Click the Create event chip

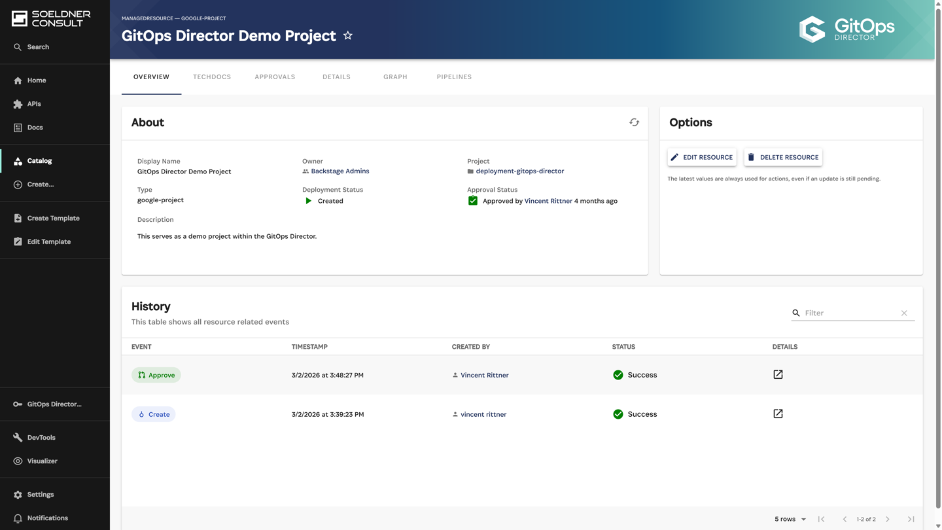tap(154, 414)
